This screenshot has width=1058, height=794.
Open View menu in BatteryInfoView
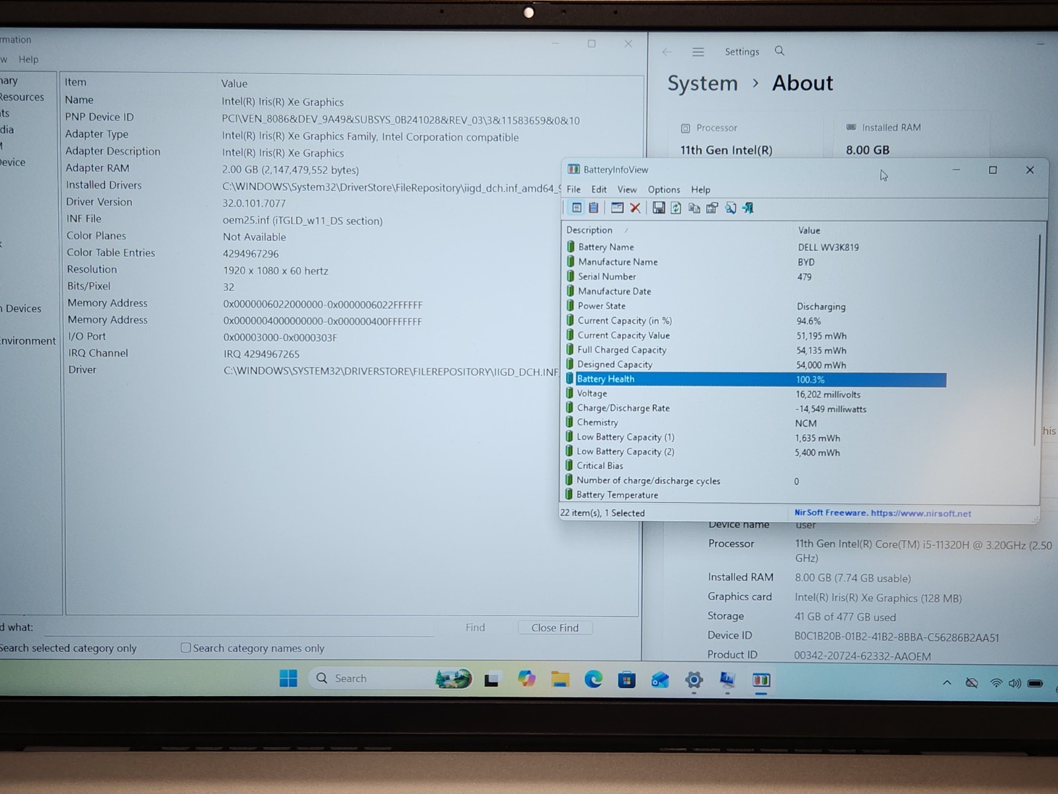[x=627, y=189]
